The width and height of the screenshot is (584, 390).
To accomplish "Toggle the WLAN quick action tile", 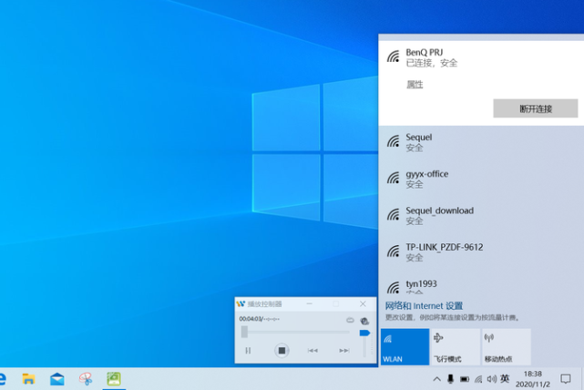I will click(x=404, y=347).
